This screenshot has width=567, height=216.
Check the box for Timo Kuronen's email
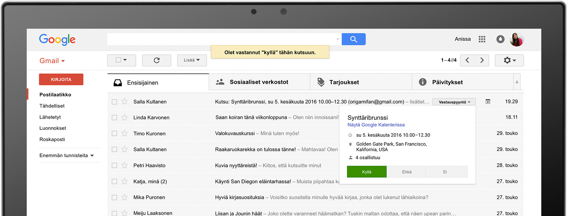pyautogui.click(x=114, y=134)
